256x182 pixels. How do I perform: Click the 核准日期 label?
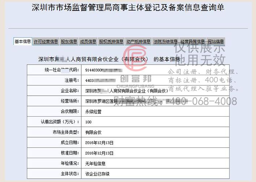70,153
